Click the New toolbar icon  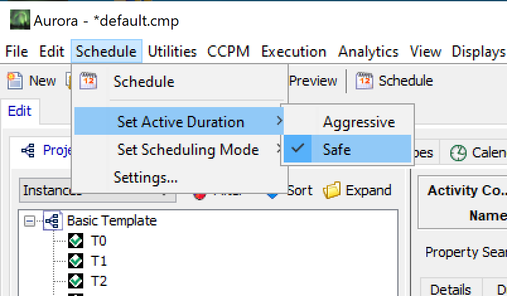point(13,81)
